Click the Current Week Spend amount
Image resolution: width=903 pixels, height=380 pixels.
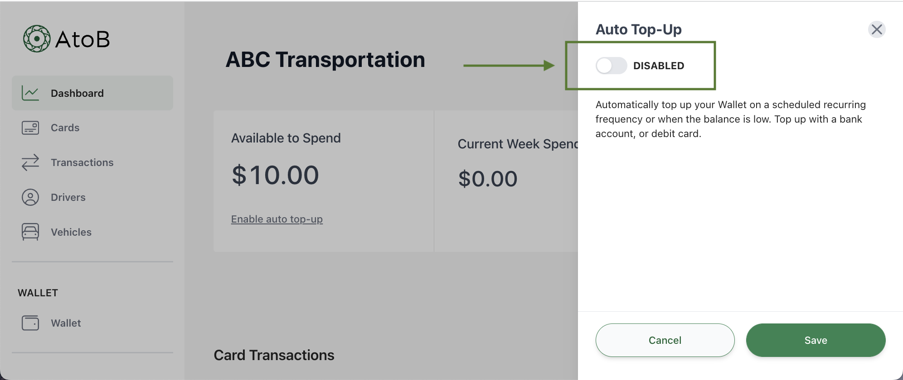click(487, 178)
